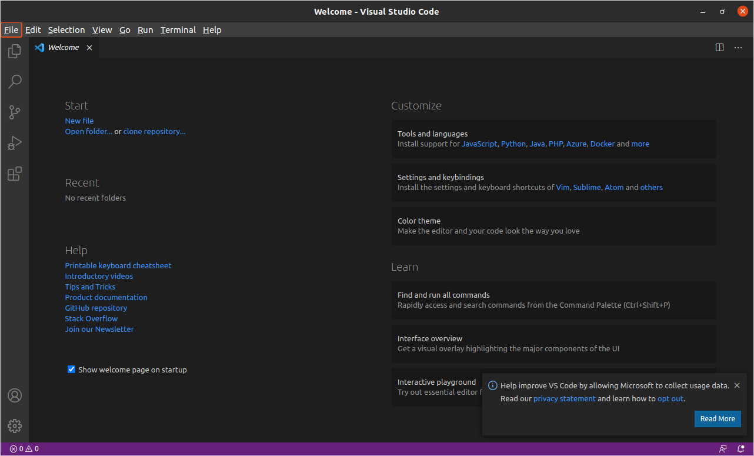
Task: Open the GitHub repository link
Action: tap(96, 308)
